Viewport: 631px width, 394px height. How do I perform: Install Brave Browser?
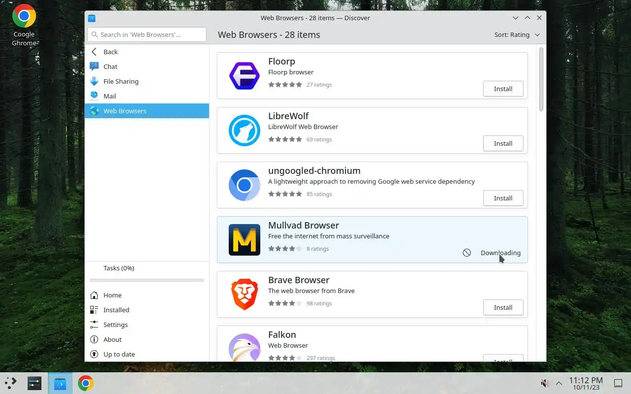(503, 307)
